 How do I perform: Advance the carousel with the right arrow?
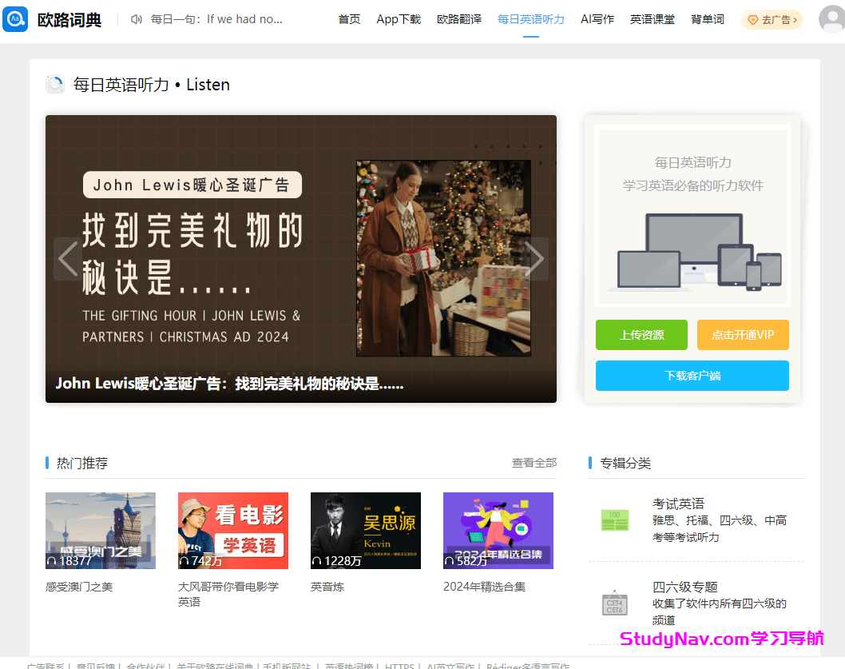(x=536, y=258)
